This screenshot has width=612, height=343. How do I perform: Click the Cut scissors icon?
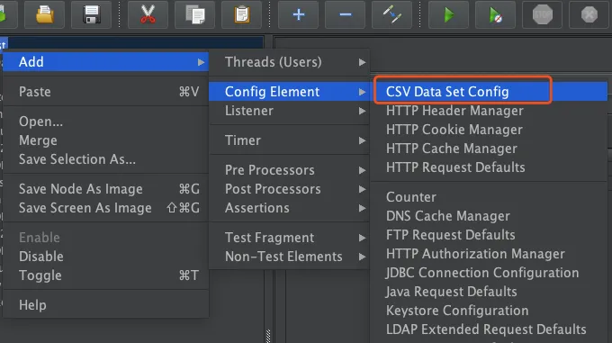point(148,14)
